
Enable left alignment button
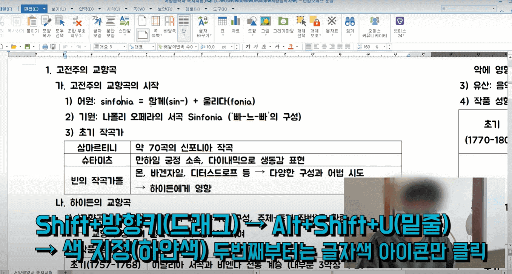click(x=317, y=47)
